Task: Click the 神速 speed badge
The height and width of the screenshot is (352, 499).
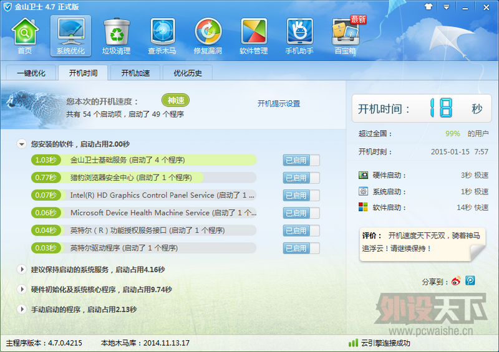Action: pos(176,100)
